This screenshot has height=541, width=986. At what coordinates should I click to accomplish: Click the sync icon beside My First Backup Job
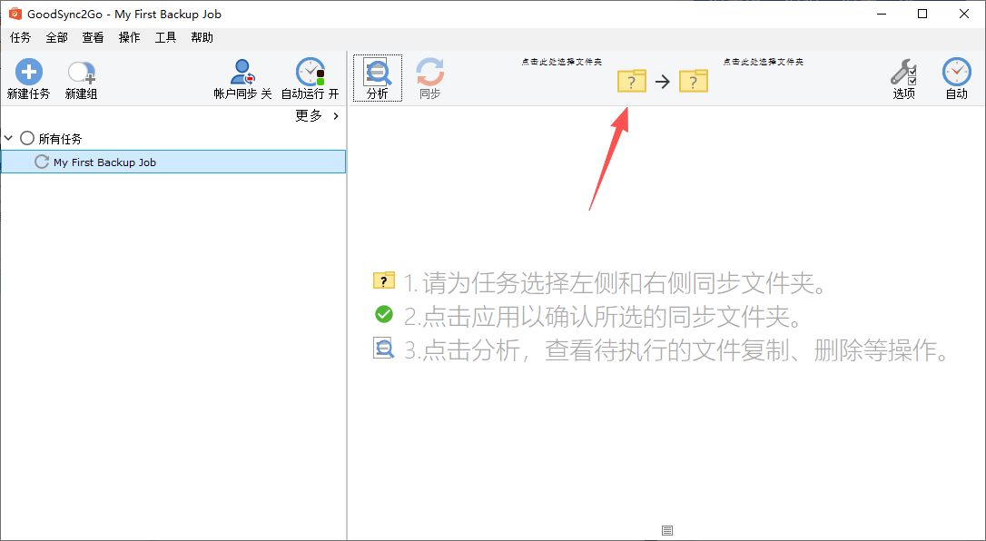pyautogui.click(x=42, y=162)
